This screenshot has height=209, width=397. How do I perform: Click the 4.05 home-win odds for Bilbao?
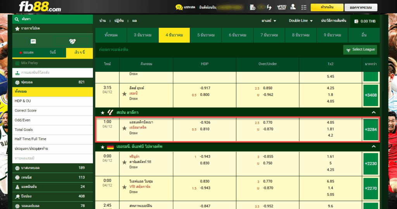330,122
